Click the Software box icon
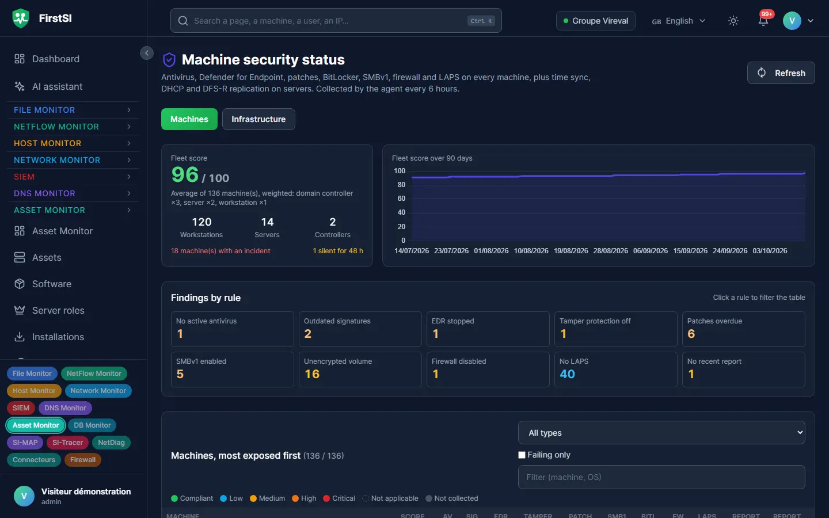The width and height of the screenshot is (829, 518). point(20,284)
